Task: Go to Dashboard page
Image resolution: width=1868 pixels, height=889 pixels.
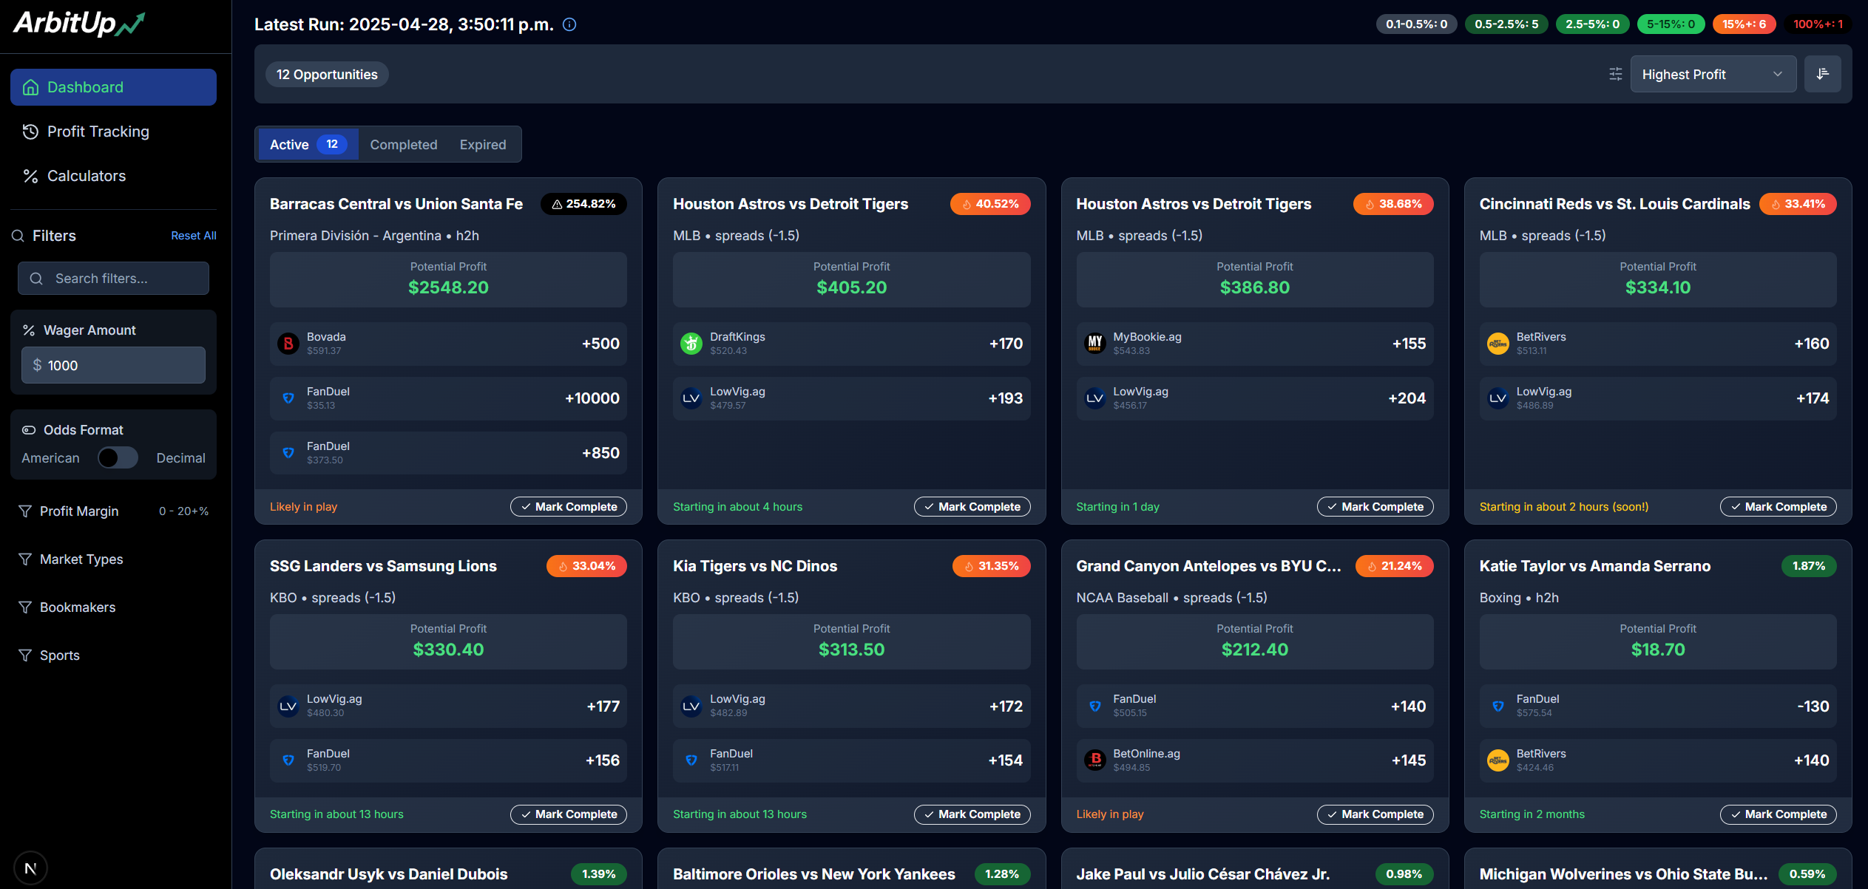Action: pyautogui.click(x=113, y=87)
